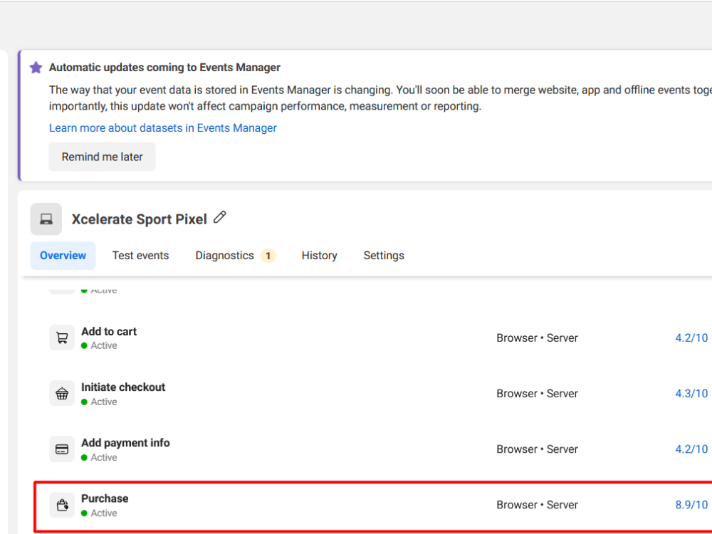Click the 4.2/10 score for Add payment info
Screen dimensions: 712x534
click(690, 449)
